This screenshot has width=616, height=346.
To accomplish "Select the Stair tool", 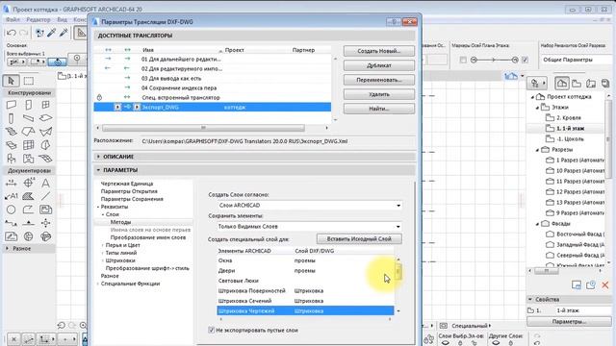I will (x=11, y=132).
